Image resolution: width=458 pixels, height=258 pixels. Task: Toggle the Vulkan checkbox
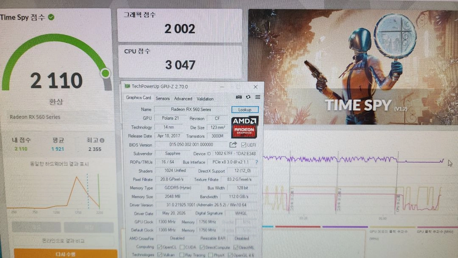tap(160, 255)
